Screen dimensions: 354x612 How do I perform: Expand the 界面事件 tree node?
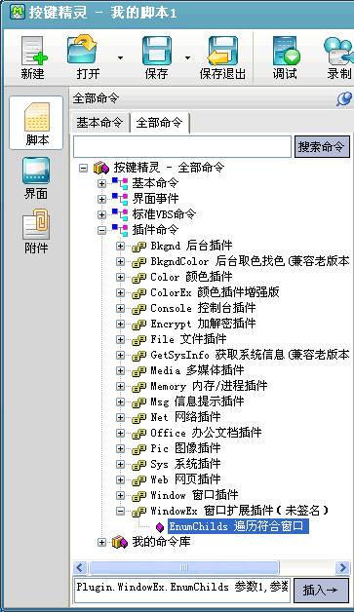click(x=101, y=199)
